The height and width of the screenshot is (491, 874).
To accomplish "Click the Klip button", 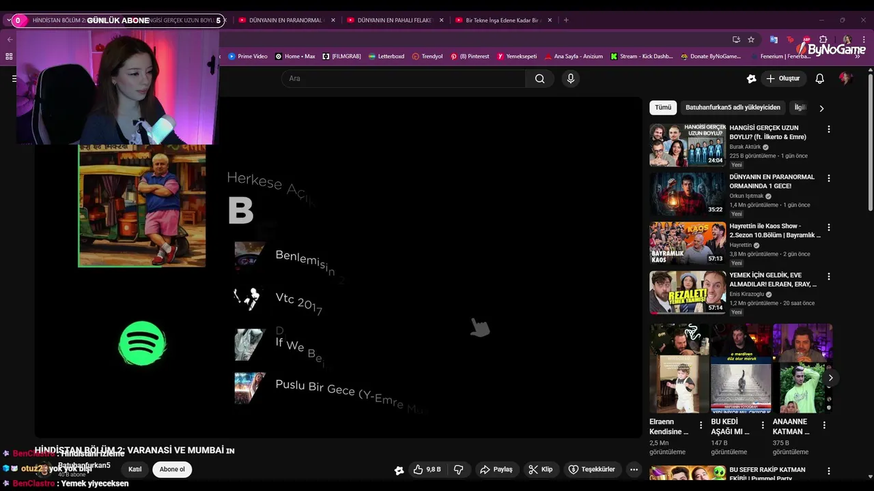I will pyautogui.click(x=540, y=469).
